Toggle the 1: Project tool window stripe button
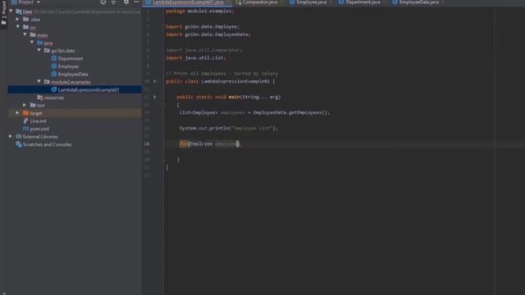This screenshot has width=525, height=295. pos(3,13)
